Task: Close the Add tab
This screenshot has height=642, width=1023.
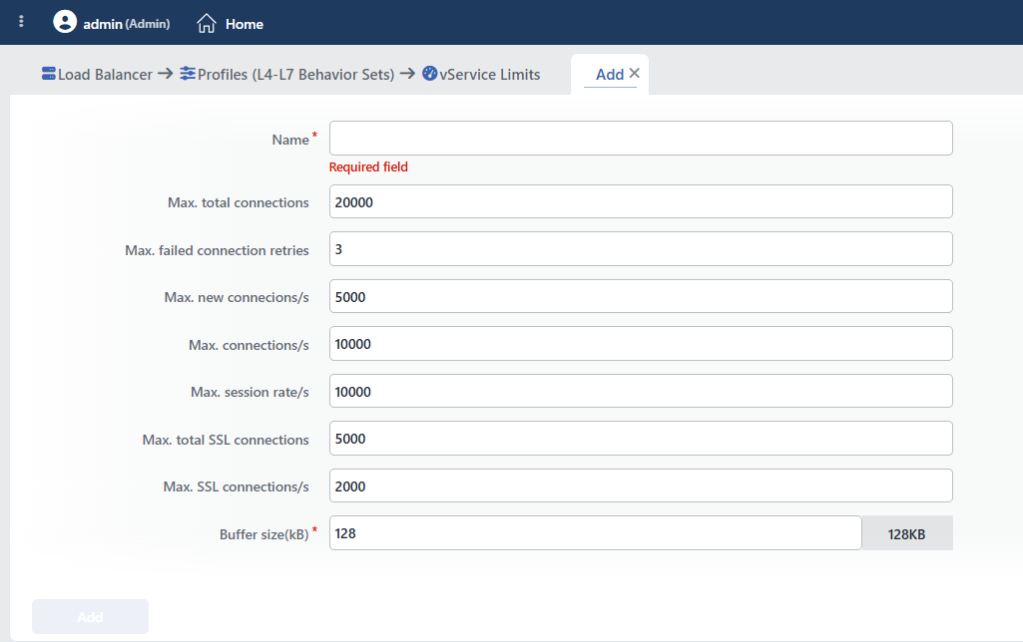Action: [x=634, y=74]
